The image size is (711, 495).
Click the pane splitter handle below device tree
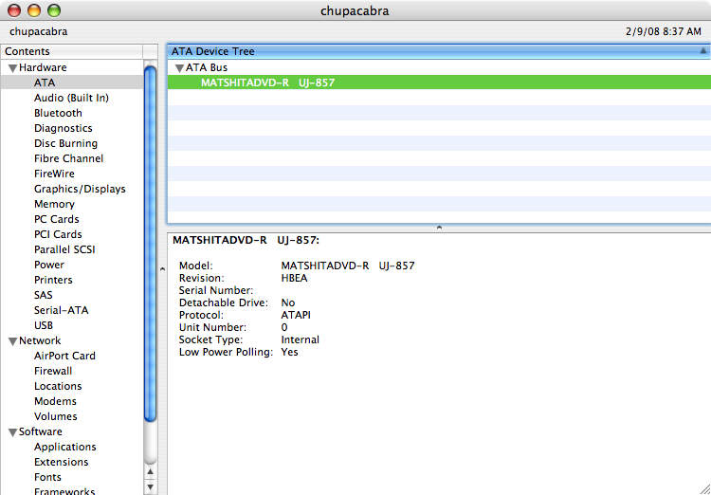pos(439,228)
